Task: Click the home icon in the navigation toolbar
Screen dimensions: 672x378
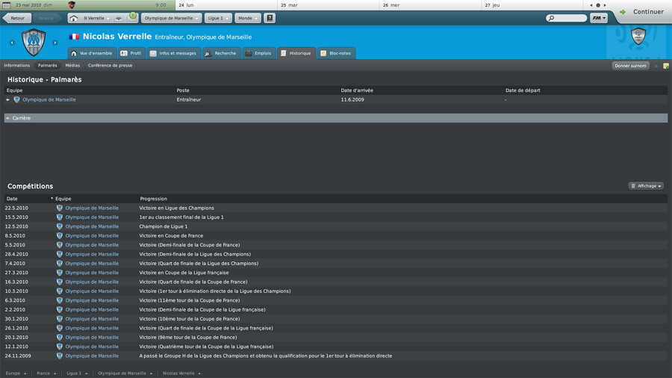Action: 74,18
